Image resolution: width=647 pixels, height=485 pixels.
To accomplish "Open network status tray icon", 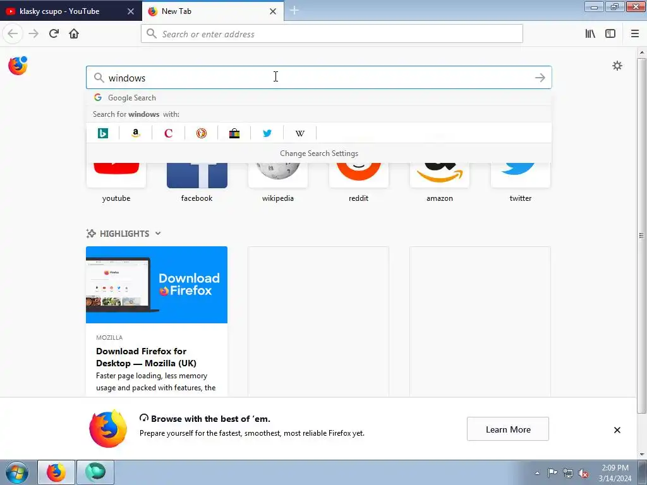I will 568,473.
